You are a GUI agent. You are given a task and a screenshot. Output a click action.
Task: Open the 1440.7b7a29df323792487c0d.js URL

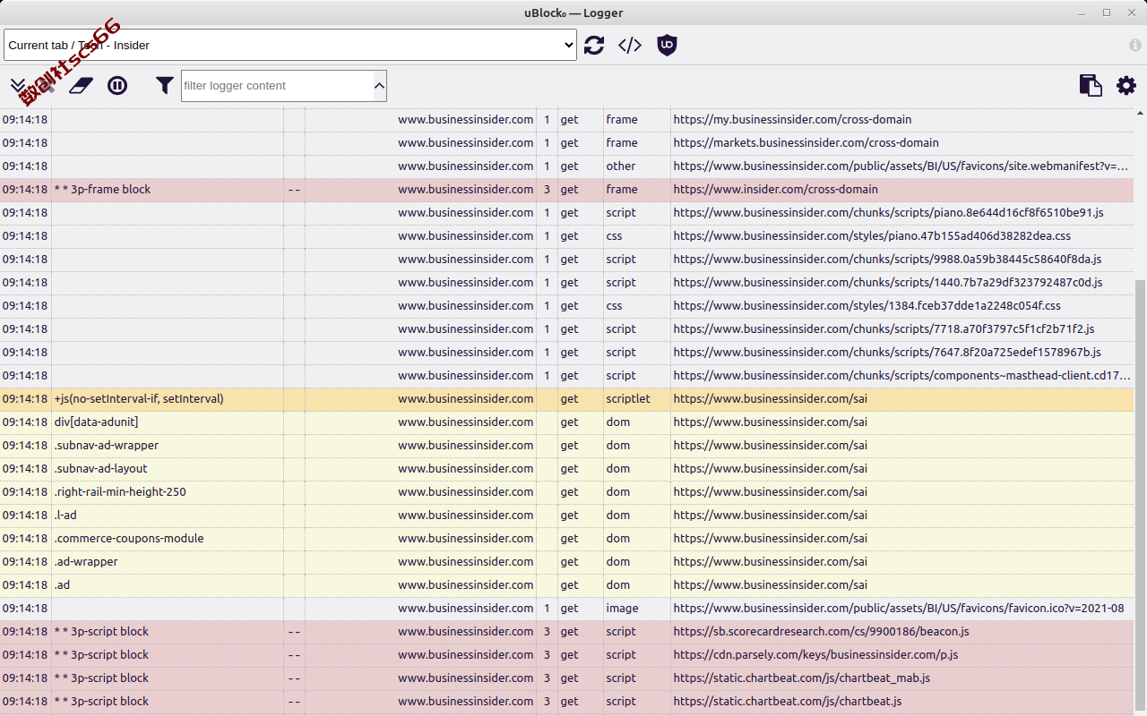click(x=888, y=283)
